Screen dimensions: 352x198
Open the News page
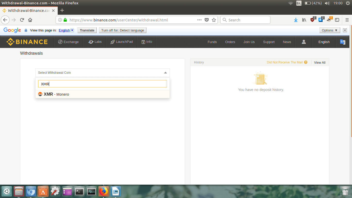[287, 42]
